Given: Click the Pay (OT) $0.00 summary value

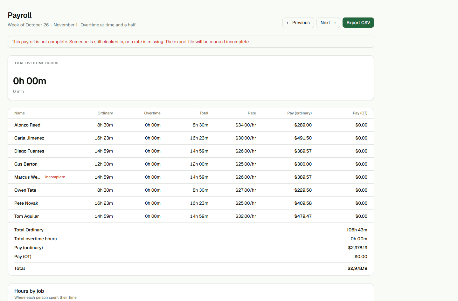Looking at the screenshot, I should 361,257.
